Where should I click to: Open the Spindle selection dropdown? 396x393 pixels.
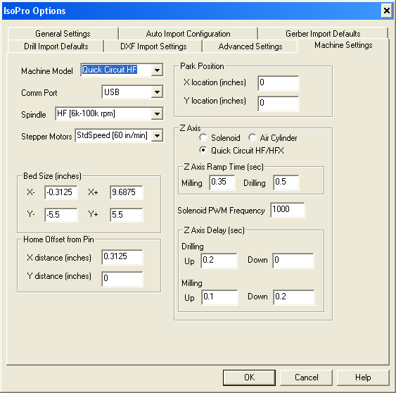tap(157, 114)
